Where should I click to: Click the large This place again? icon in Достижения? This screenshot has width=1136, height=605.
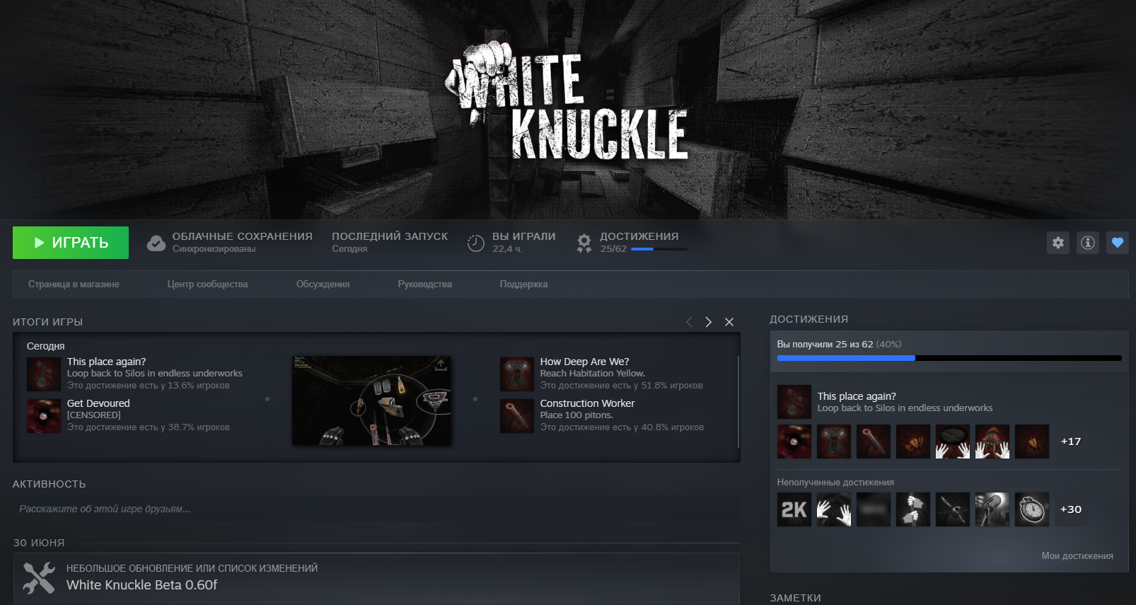(x=794, y=402)
